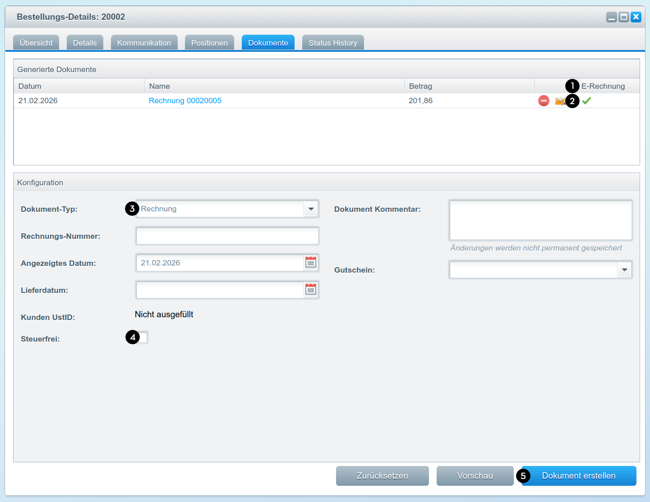The height and width of the screenshot is (502, 650).
Task: Click into the Dokument Kommentar text area
Action: [540, 220]
